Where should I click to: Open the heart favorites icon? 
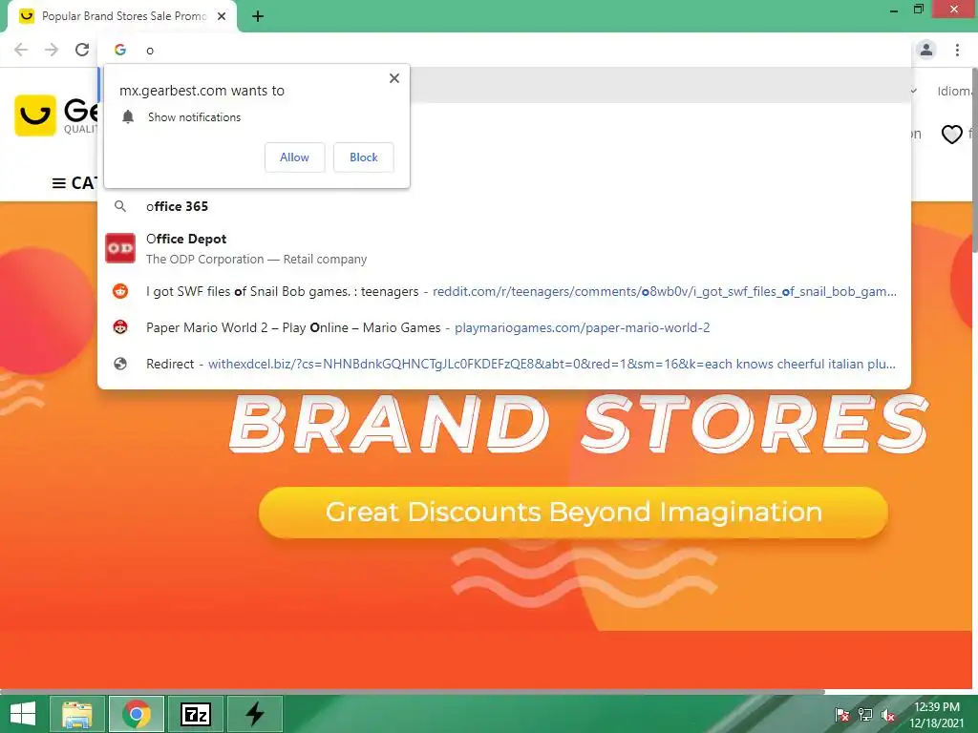952,134
